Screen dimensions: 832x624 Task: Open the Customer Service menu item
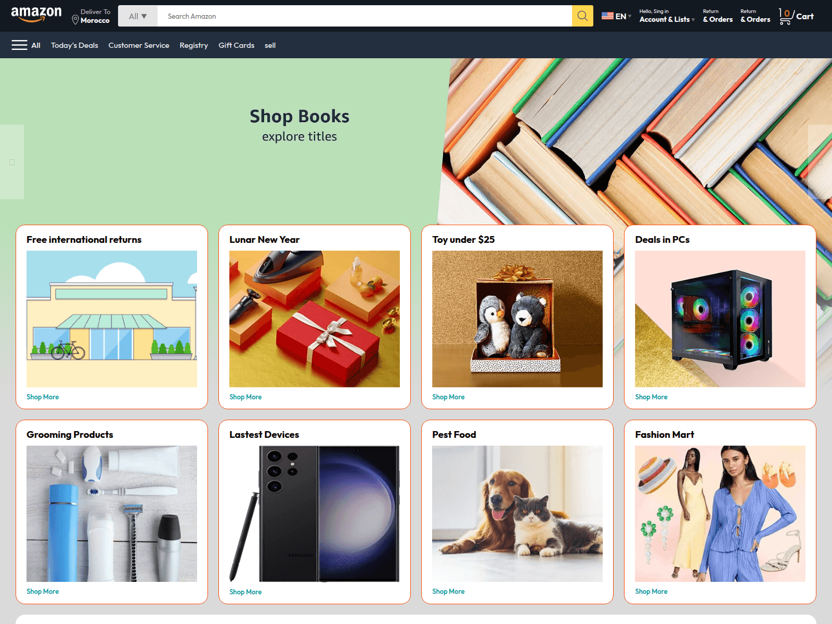[x=139, y=45]
